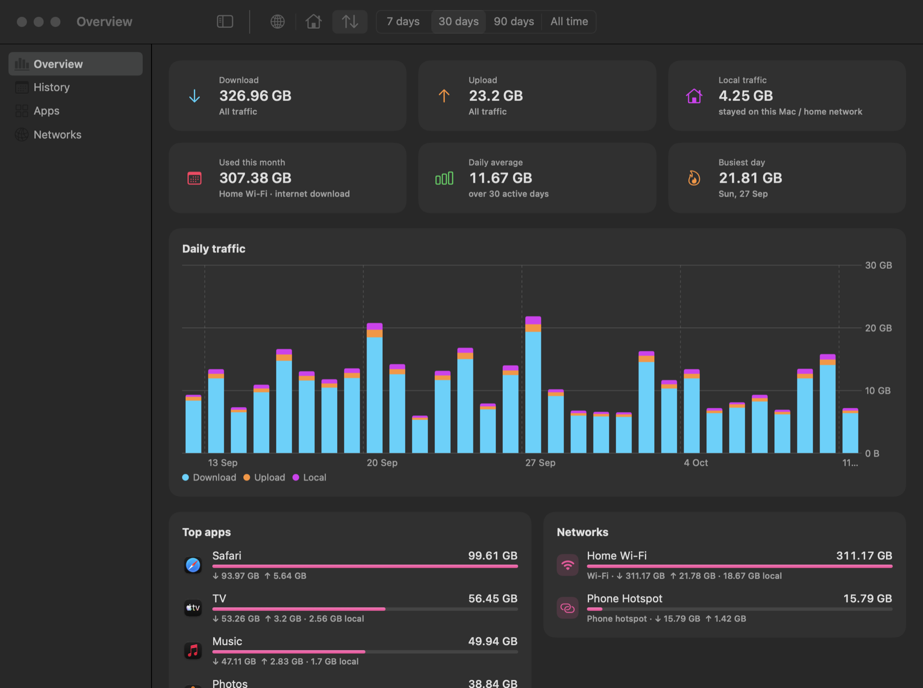Click the Home Wi-Fi 311.17 GB total

coord(864,556)
